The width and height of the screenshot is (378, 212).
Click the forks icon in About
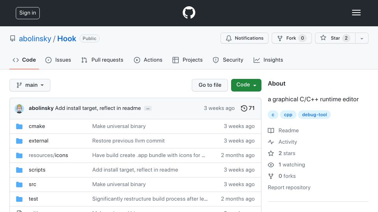pyautogui.click(x=271, y=176)
